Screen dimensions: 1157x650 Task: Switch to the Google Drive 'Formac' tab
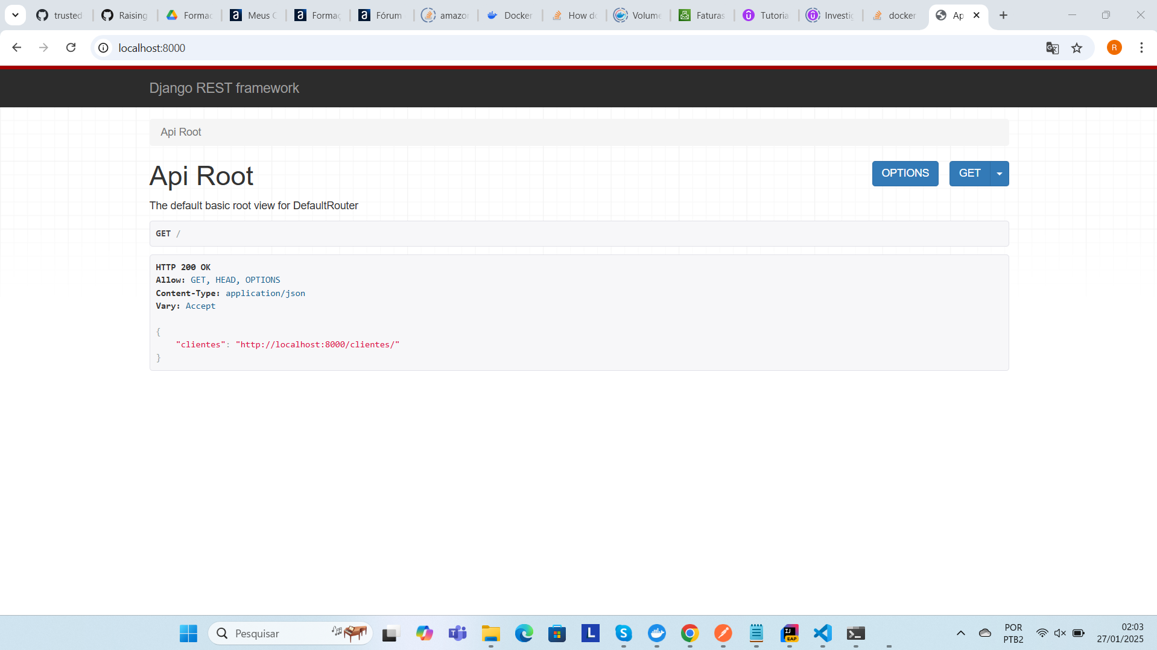pyautogui.click(x=189, y=15)
